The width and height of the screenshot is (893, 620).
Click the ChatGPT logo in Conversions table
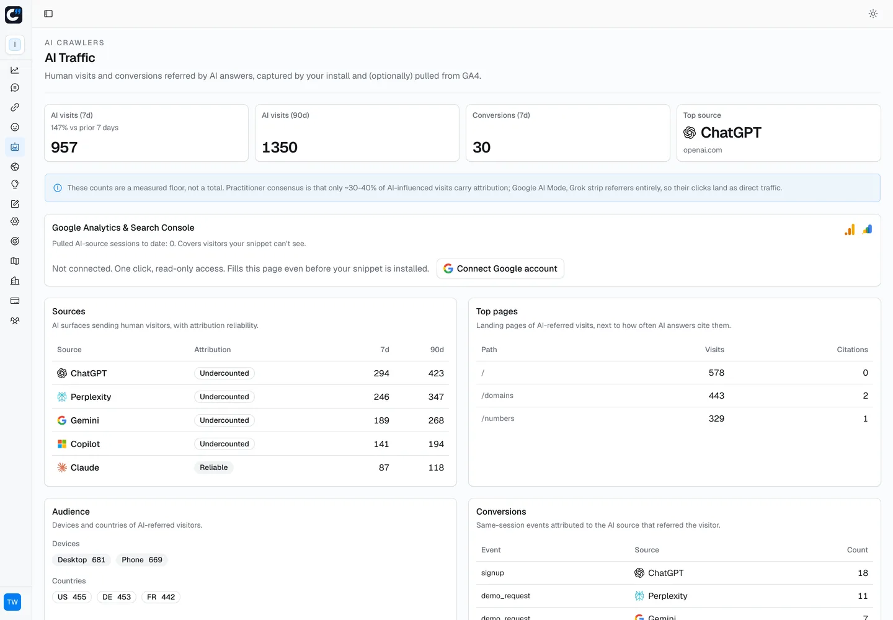[639, 573]
